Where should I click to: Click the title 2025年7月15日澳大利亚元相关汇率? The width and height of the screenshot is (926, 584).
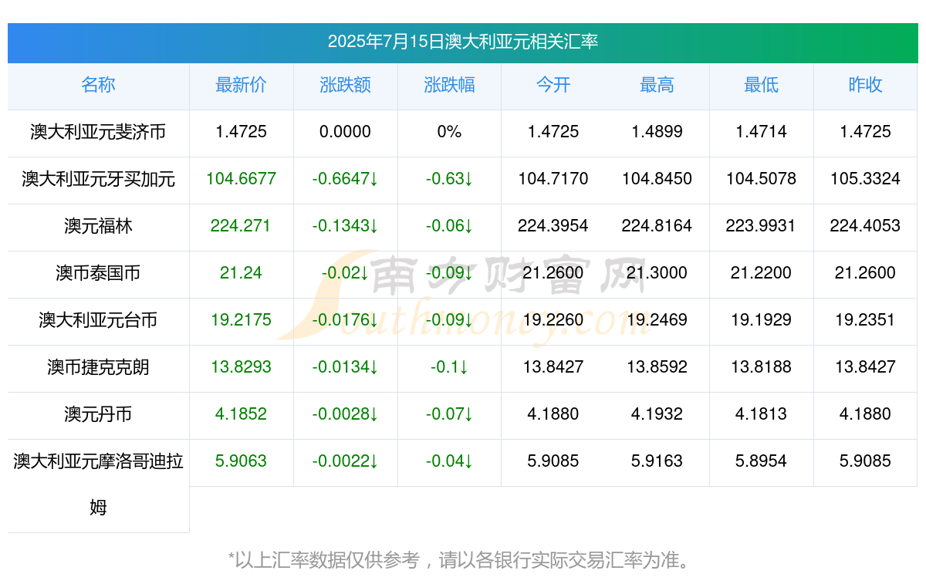click(x=463, y=42)
